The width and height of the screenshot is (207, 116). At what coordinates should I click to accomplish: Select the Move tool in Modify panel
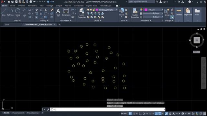37,10
